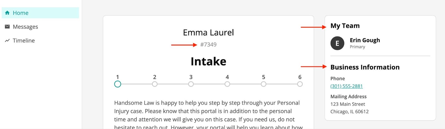Select step 2 circle on progress bar
The width and height of the screenshot is (445, 129).
click(155, 84)
